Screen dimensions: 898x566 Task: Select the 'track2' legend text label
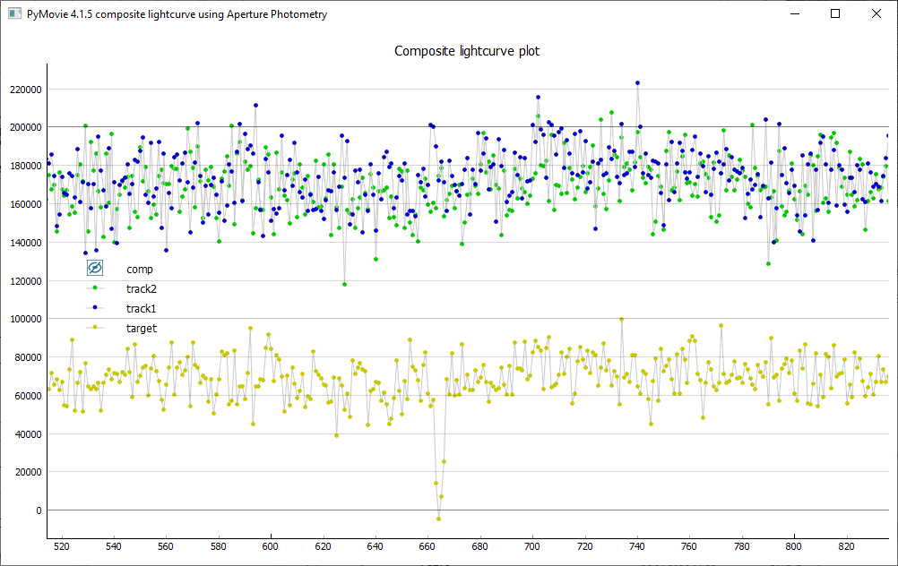(x=141, y=289)
